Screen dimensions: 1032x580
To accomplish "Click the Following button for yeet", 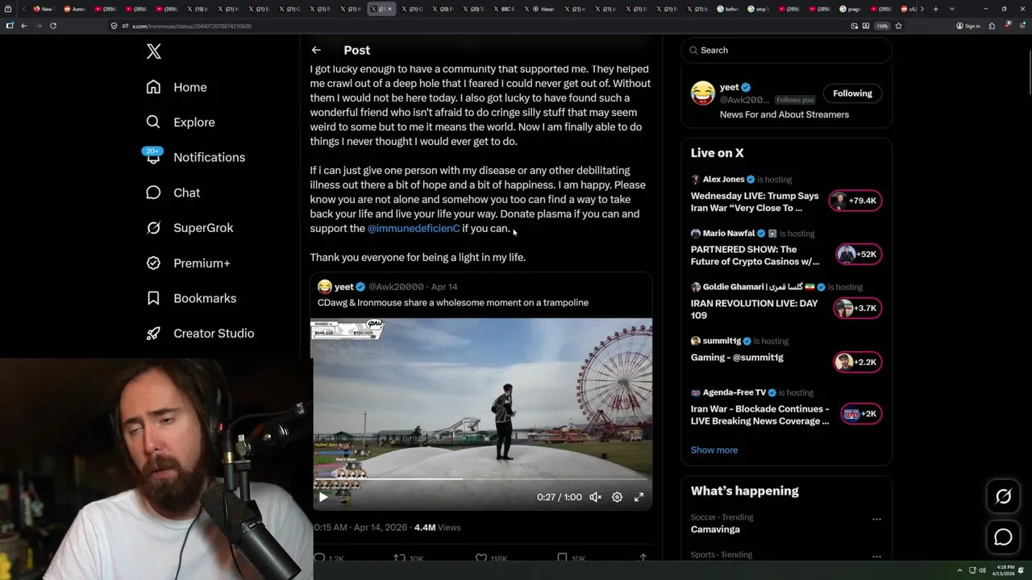I will (x=852, y=93).
